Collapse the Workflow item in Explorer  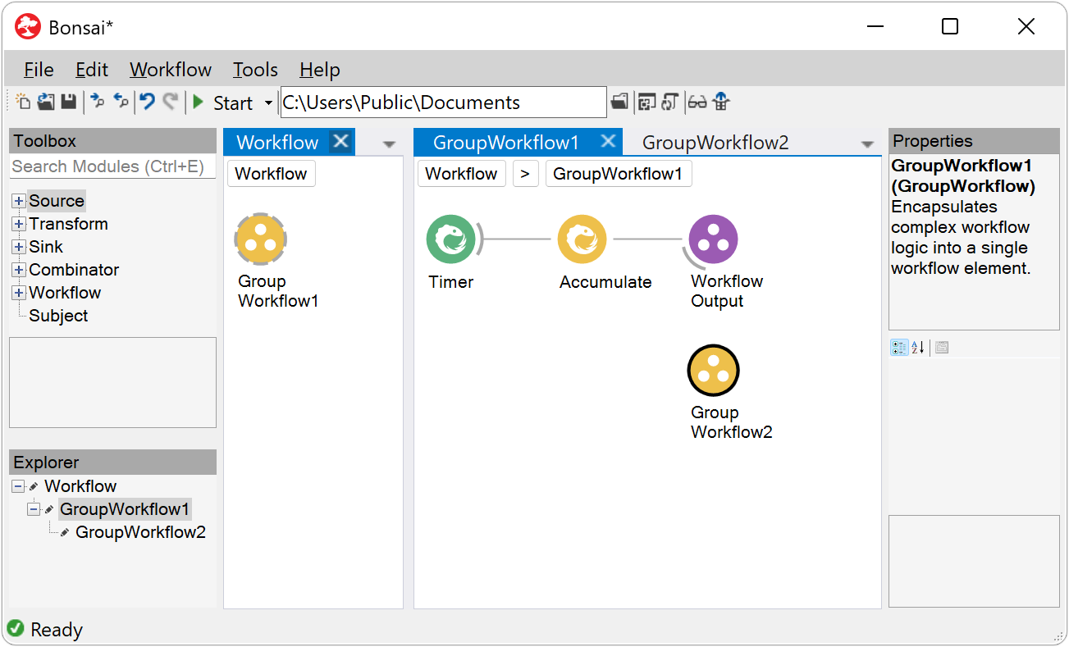click(18, 486)
